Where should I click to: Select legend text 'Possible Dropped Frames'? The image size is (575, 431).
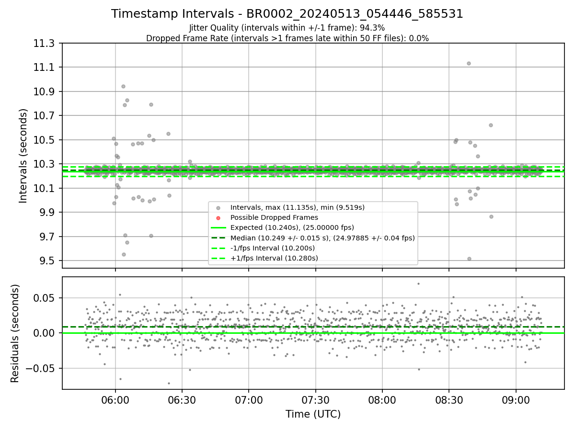274,217
